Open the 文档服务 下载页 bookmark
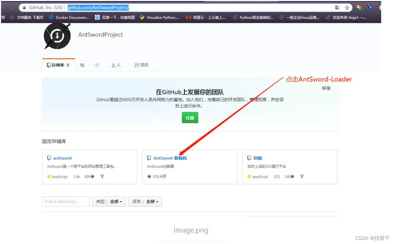Viewport: 395px width, 244px height. [x=27, y=18]
